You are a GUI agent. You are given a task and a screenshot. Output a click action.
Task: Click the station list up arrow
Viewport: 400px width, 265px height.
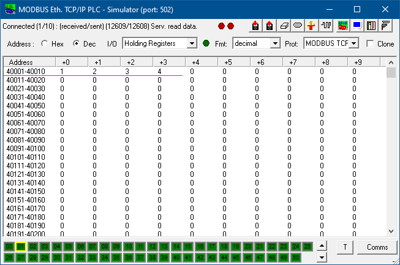322,246
